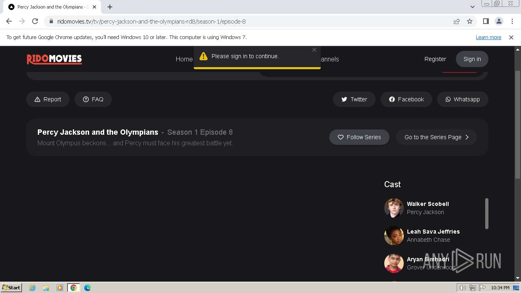Viewport: 521px width, 293px height.
Task: Dismiss the sign-in warning notification
Action: pos(314,50)
